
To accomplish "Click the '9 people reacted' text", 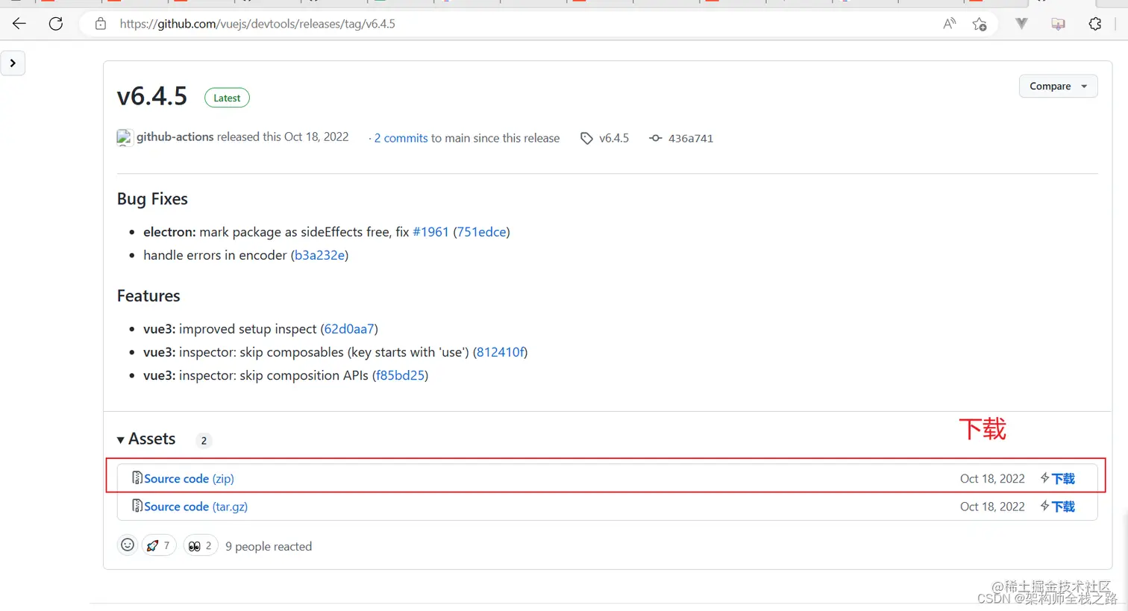I will click(269, 547).
